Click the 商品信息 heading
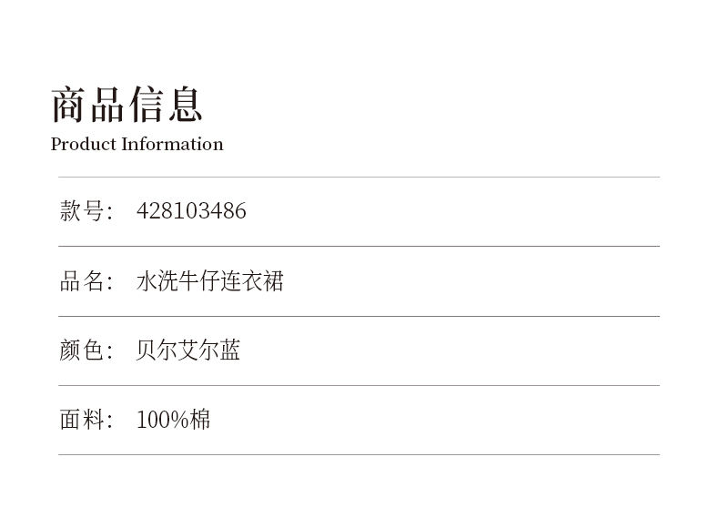The image size is (719, 518). click(127, 105)
